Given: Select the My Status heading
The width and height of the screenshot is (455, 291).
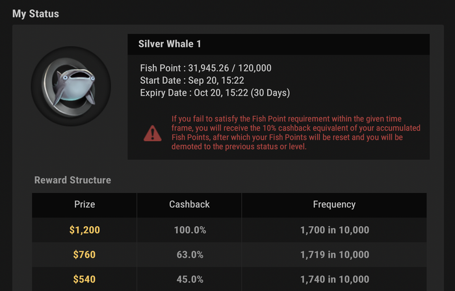Looking at the screenshot, I should click(36, 14).
